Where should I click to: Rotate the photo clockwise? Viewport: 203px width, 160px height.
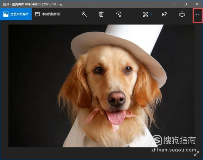click(x=119, y=14)
